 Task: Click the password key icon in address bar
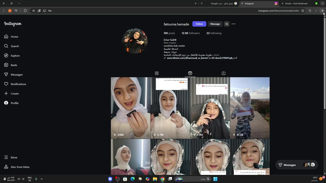pos(50,11)
